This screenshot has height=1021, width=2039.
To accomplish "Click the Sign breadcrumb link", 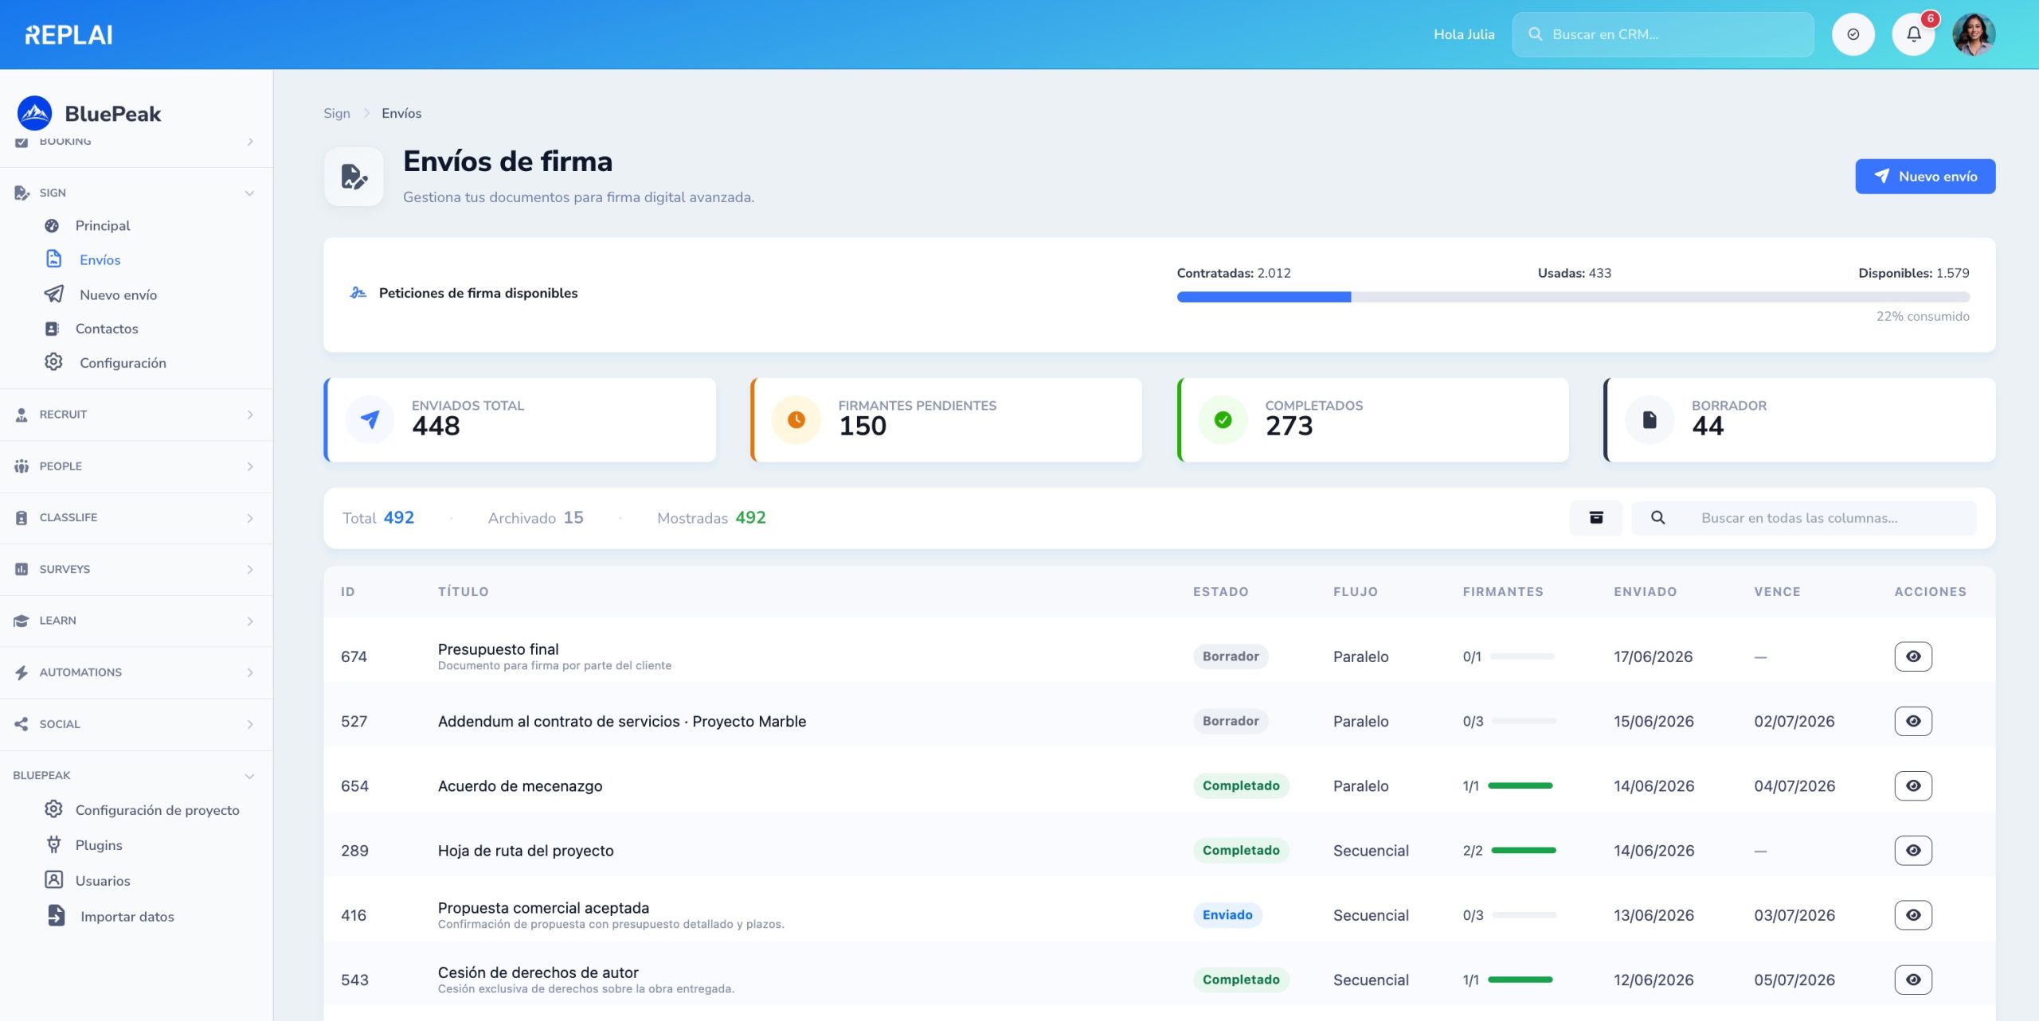I will (337, 113).
